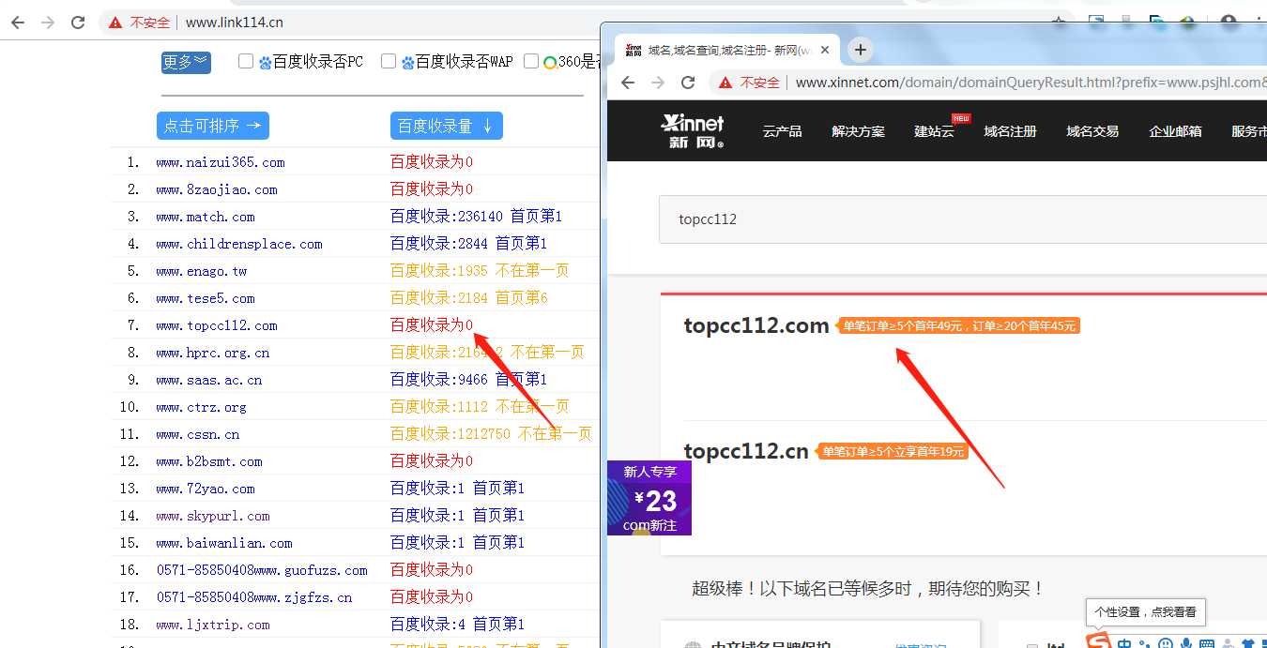This screenshot has height=648, width=1267.
Task: Tick the 360 checkbox
Action: (531, 61)
